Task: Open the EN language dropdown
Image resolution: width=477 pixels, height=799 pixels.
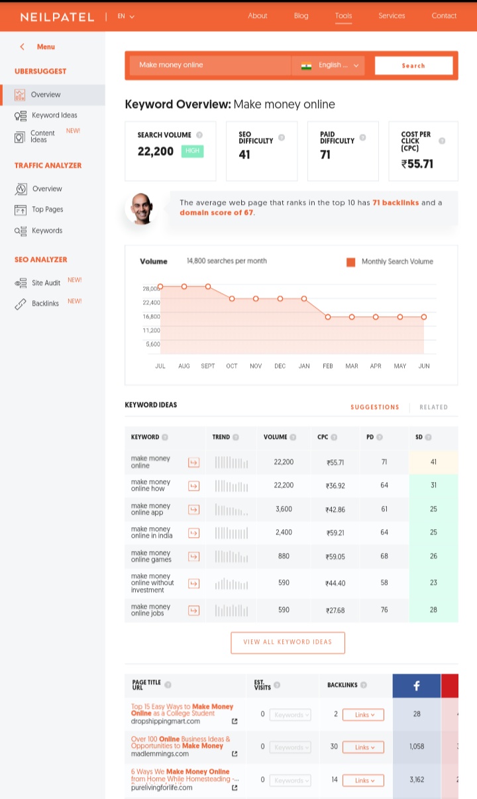Action: coord(126,16)
